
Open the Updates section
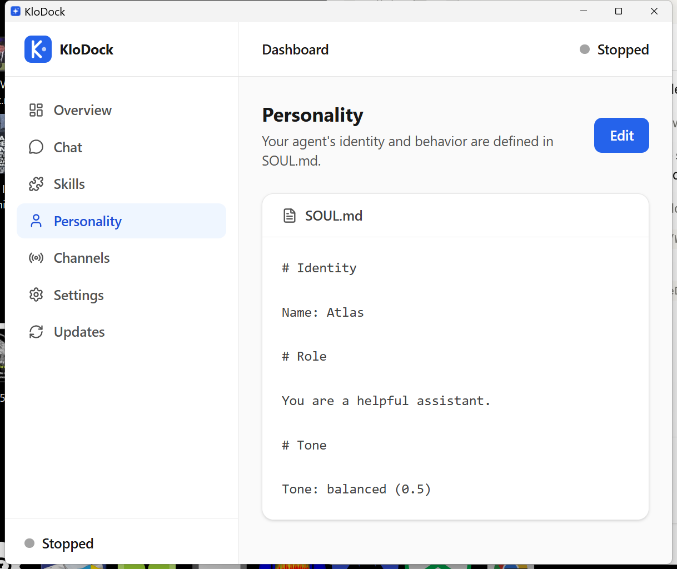pos(79,331)
